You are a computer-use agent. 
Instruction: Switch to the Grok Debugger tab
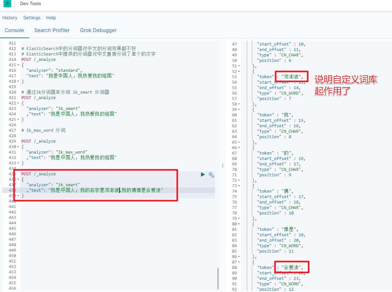tap(98, 30)
